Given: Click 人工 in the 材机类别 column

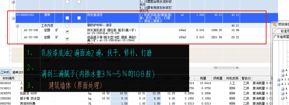Looking at the screenshot, I should click(x=233, y=83).
